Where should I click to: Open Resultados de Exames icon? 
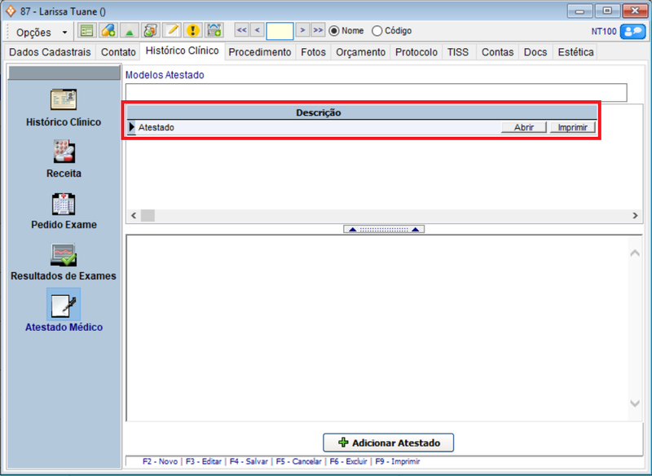tap(63, 254)
